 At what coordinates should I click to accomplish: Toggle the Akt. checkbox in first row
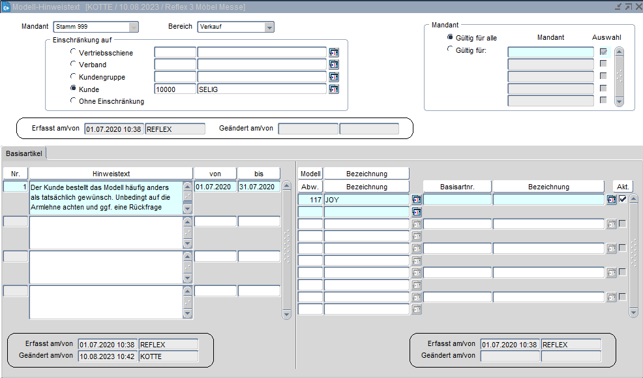[x=623, y=200]
